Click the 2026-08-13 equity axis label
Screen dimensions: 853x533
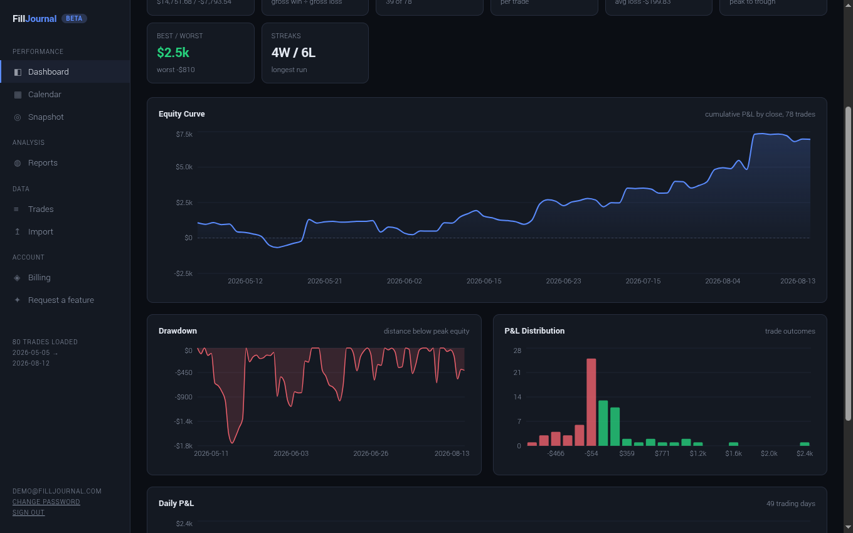[798, 281]
